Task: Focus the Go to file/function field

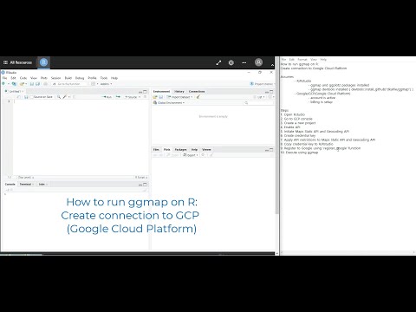Action: pyautogui.click(x=69, y=84)
